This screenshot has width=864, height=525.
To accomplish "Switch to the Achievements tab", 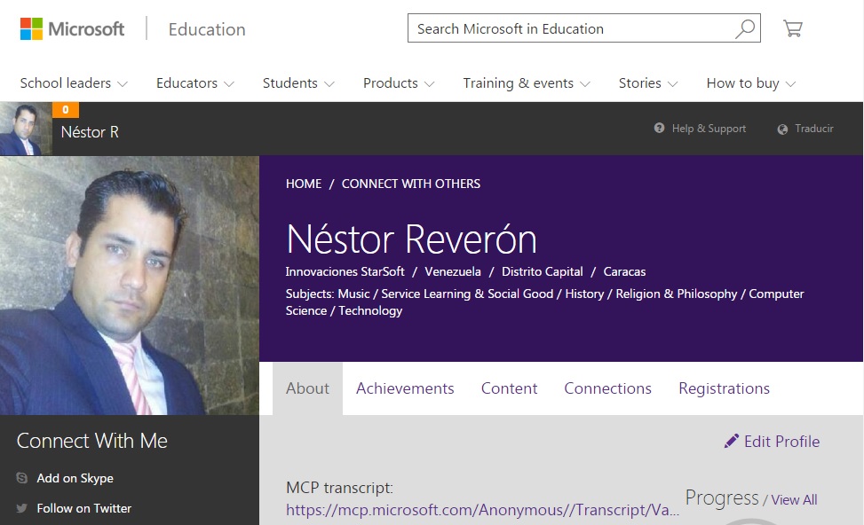I will coord(405,388).
